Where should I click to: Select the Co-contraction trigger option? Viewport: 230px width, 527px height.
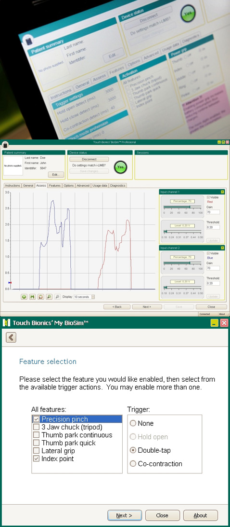pyautogui.click(x=133, y=464)
